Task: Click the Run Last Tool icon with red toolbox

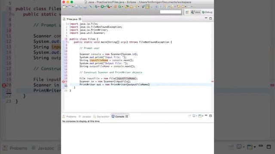Action: coord(108,7)
